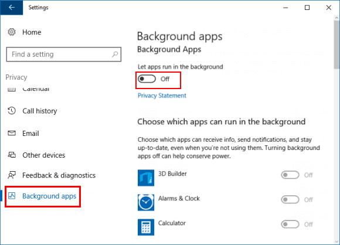340x245 pixels.
Task: Click the Privacy section heading
Action: [x=16, y=77]
